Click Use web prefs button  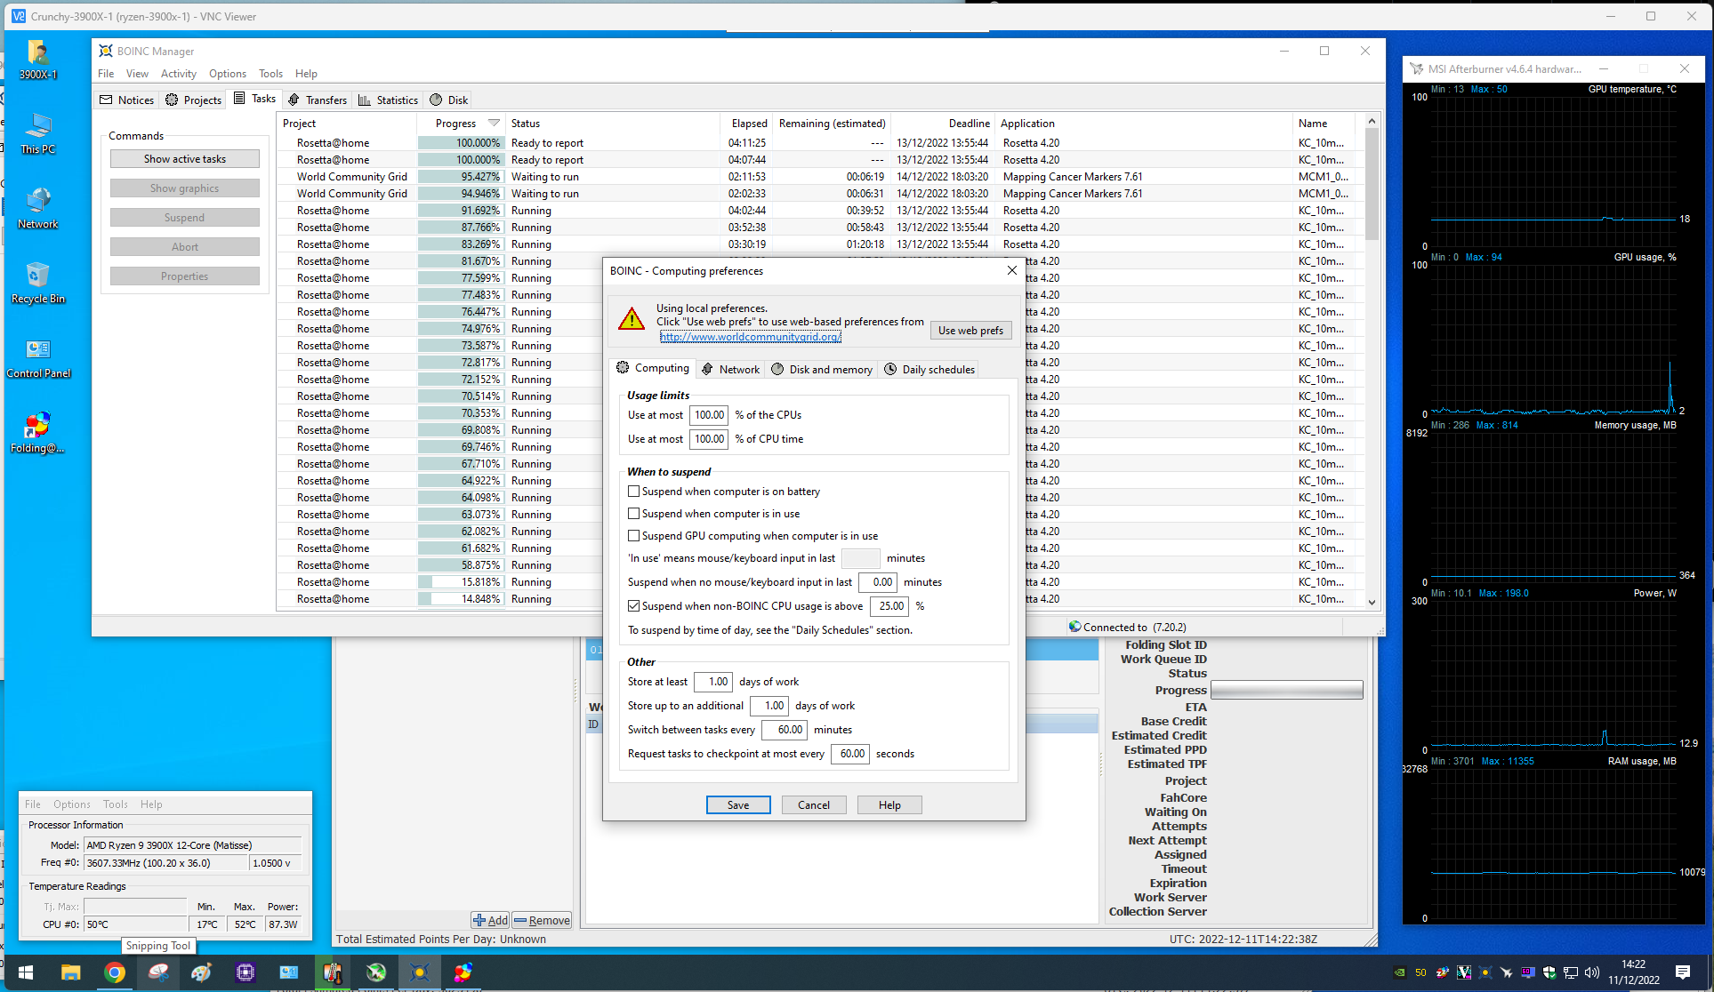point(970,331)
